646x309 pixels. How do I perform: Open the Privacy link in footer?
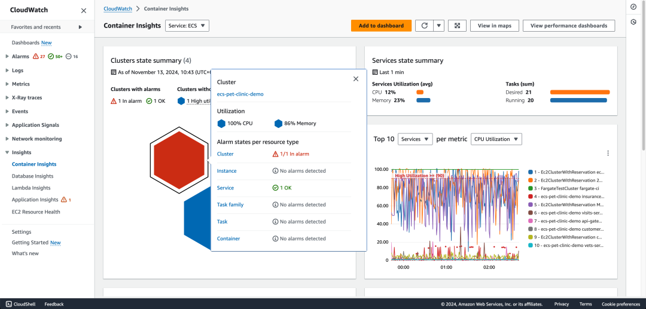(562, 304)
